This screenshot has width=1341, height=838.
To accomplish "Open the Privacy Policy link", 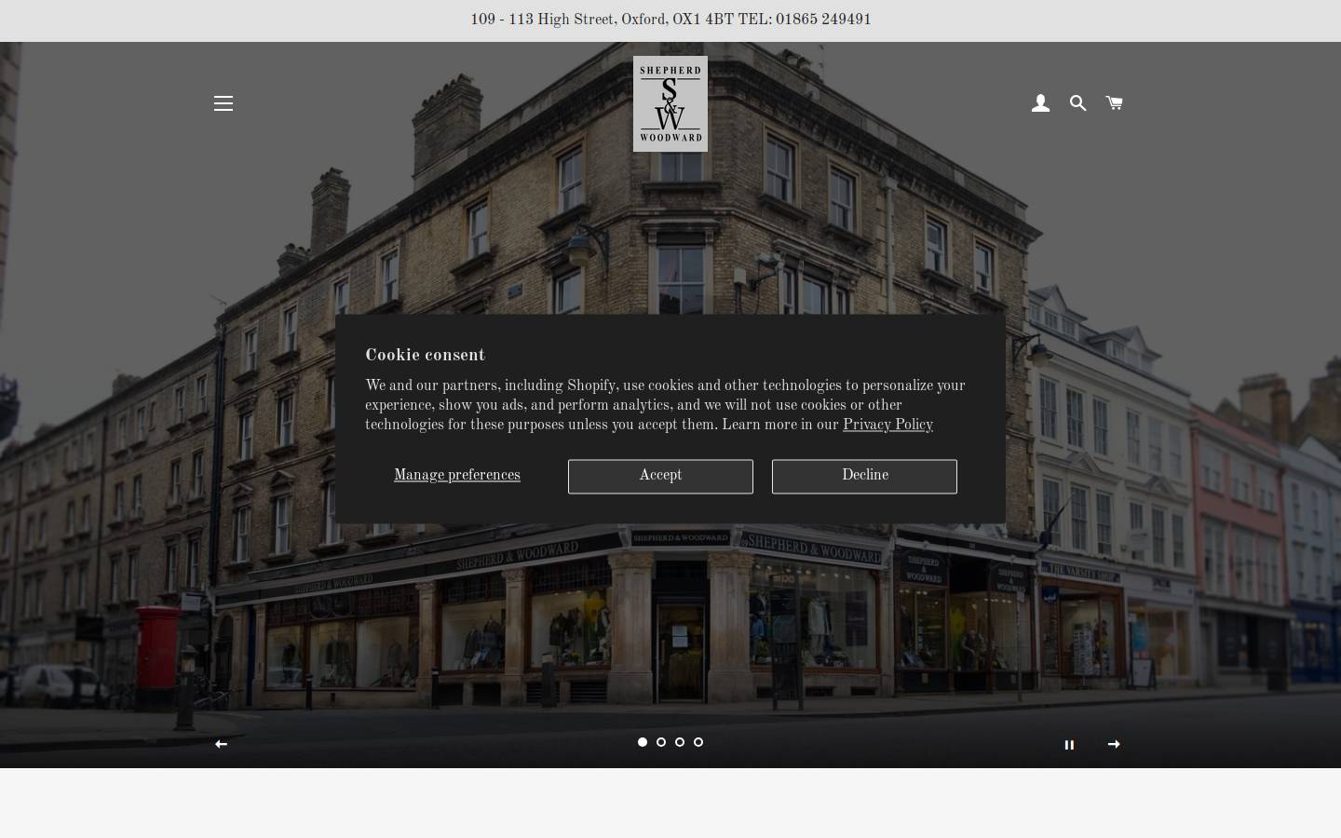I will 887,425.
